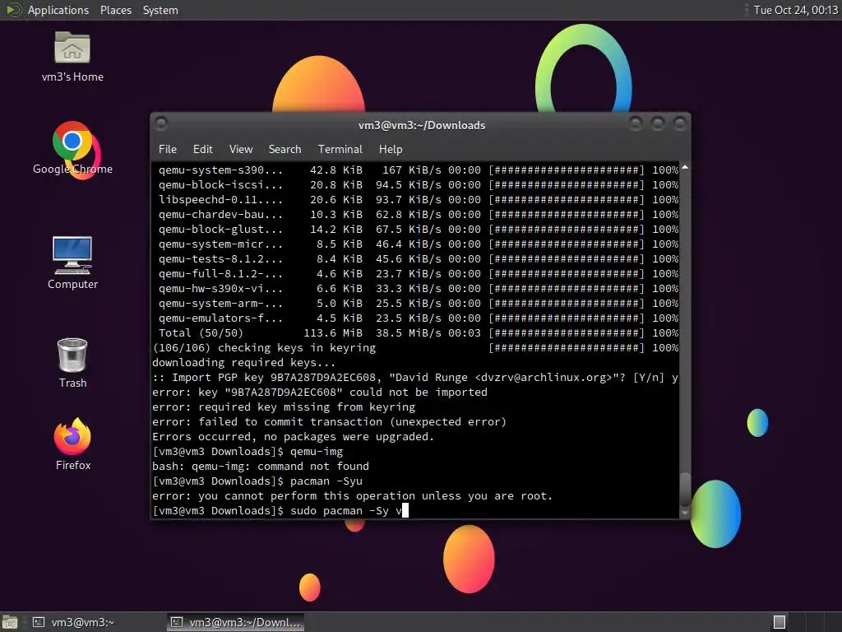Image resolution: width=842 pixels, height=632 pixels.
Task: Click terminal scrollbar up arrow
Action: pos(685,168)
